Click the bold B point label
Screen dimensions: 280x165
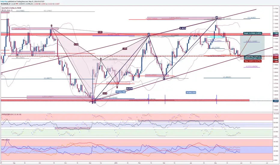point(149,34)
